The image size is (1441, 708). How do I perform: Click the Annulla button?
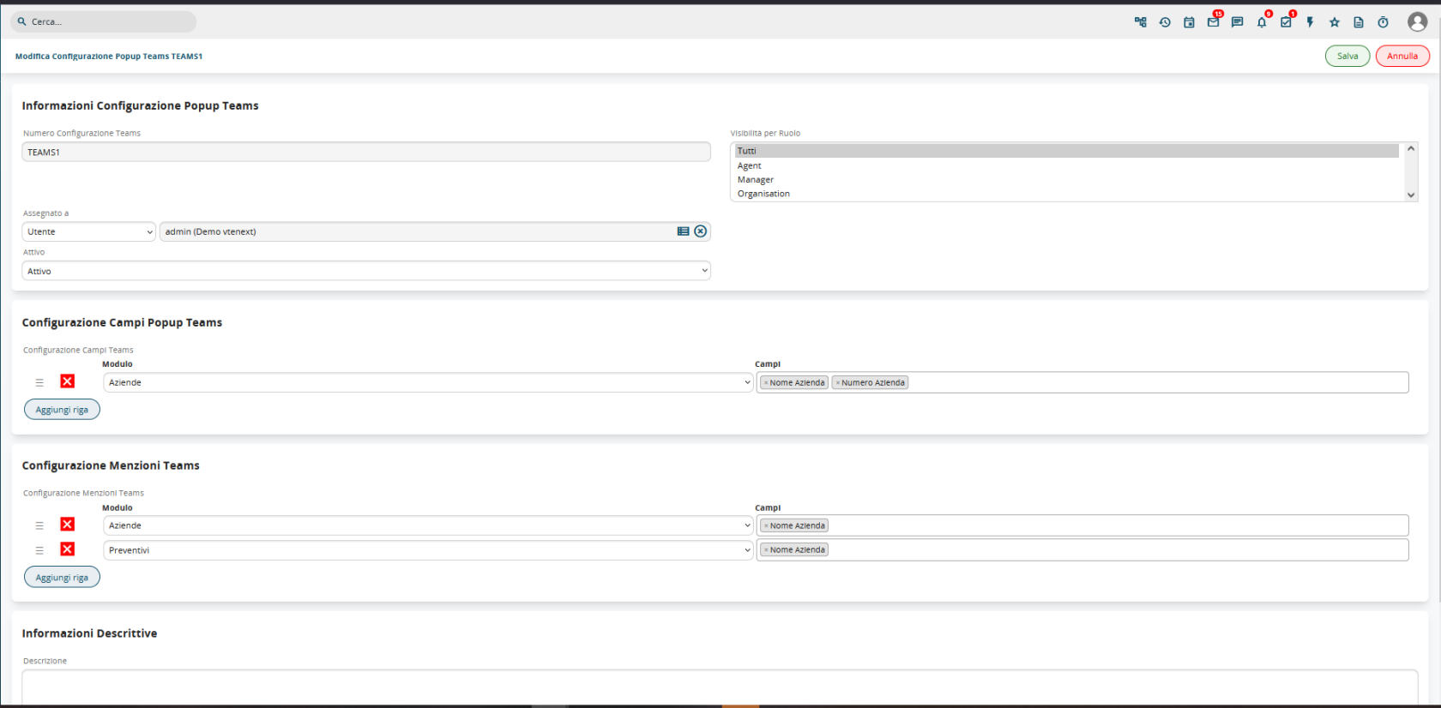(x=1402, y=56)
